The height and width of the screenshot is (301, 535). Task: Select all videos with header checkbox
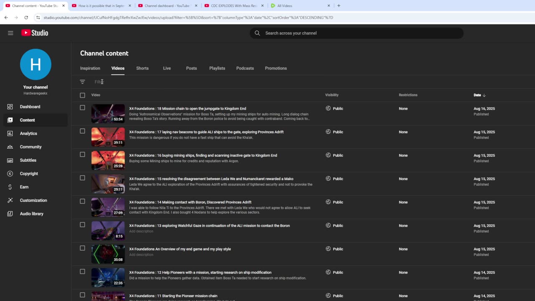pyautogui.click(x=82, y=95)
